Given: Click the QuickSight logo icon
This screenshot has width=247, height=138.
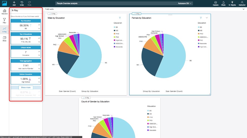Looking at the screenshot, I should [x=4, y=3].
